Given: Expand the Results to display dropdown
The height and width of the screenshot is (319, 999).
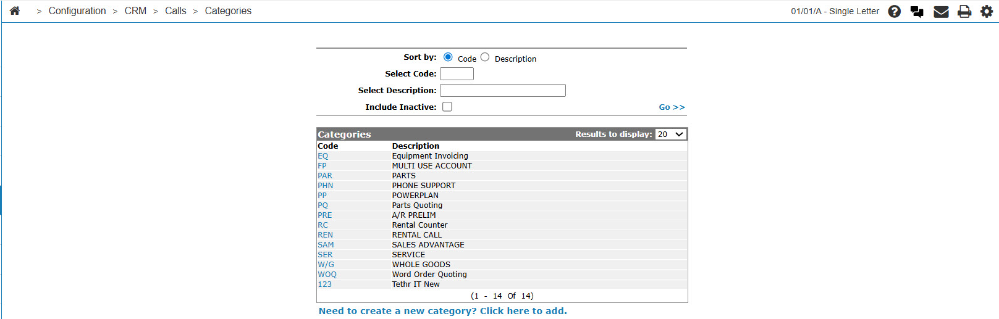Looking at the screenshot, I should [671, 134].
